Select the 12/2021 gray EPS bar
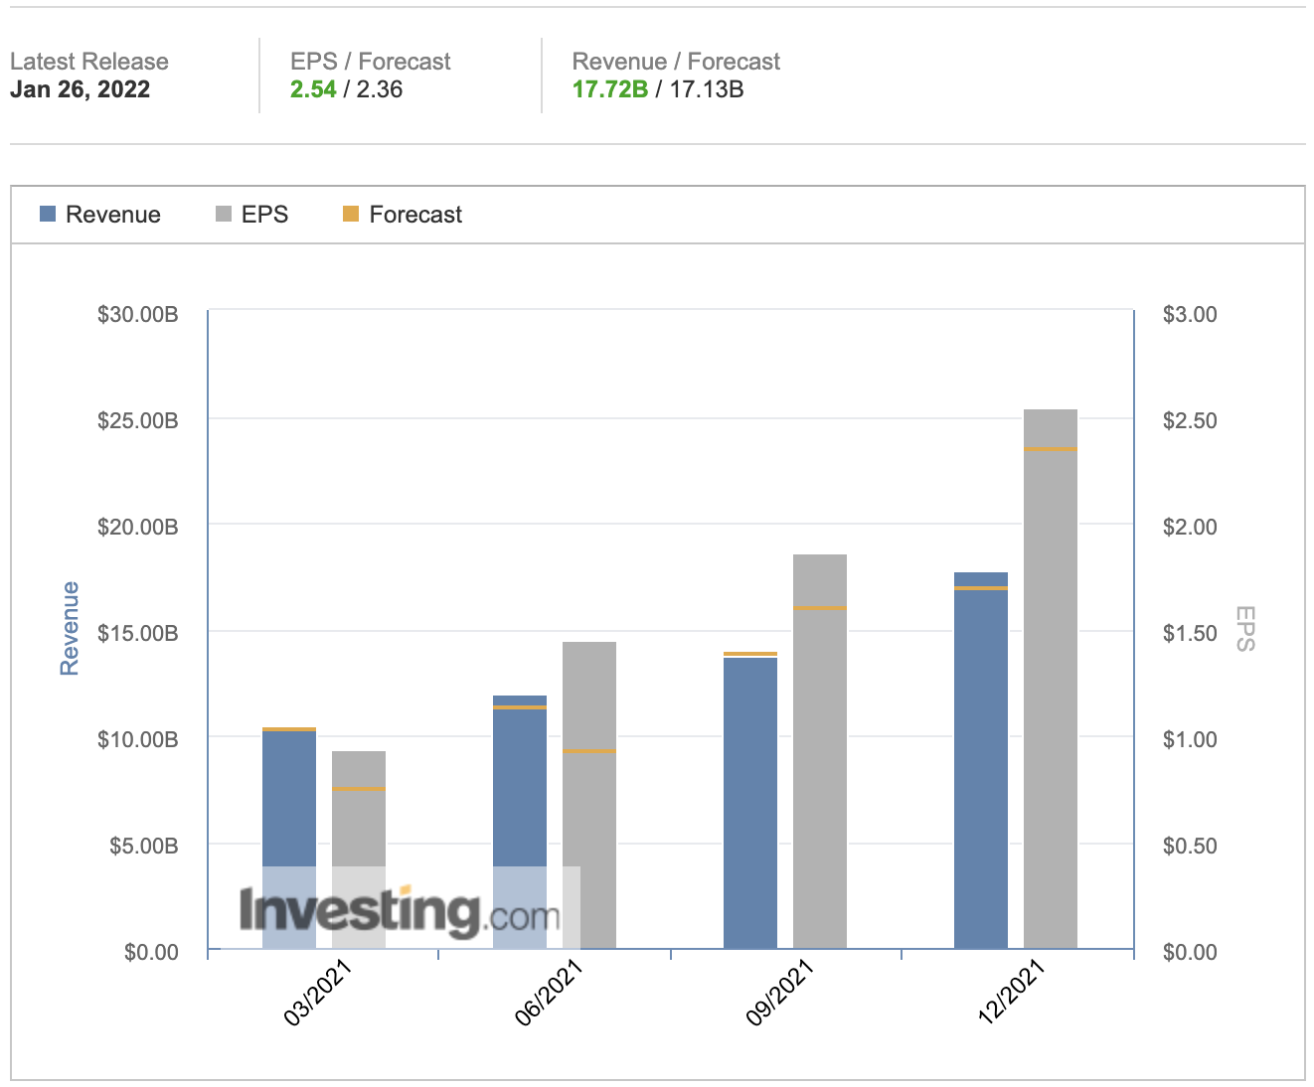 point(1050,696)
